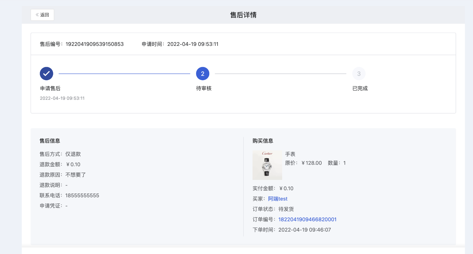Click refund reason 不想要了

pos(76,175)
